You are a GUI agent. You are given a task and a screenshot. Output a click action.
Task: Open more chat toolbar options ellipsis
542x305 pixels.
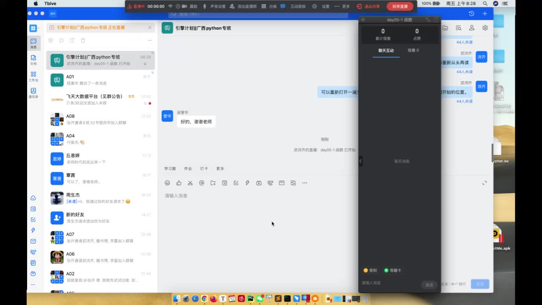[304, 183]
